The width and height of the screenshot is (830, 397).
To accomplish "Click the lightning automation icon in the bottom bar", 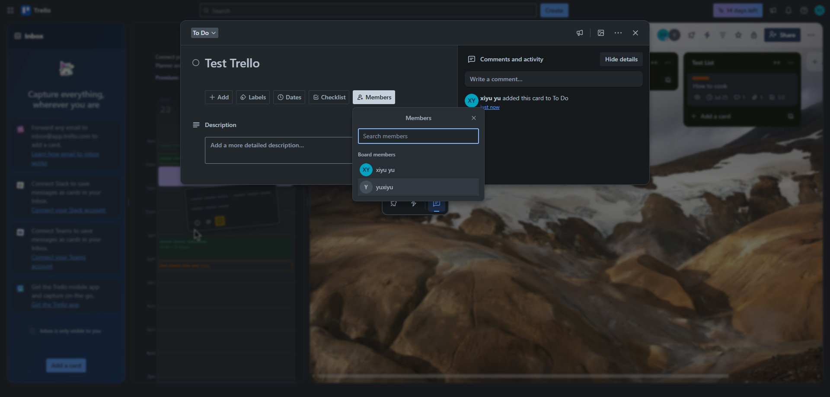I will point(414,204).
